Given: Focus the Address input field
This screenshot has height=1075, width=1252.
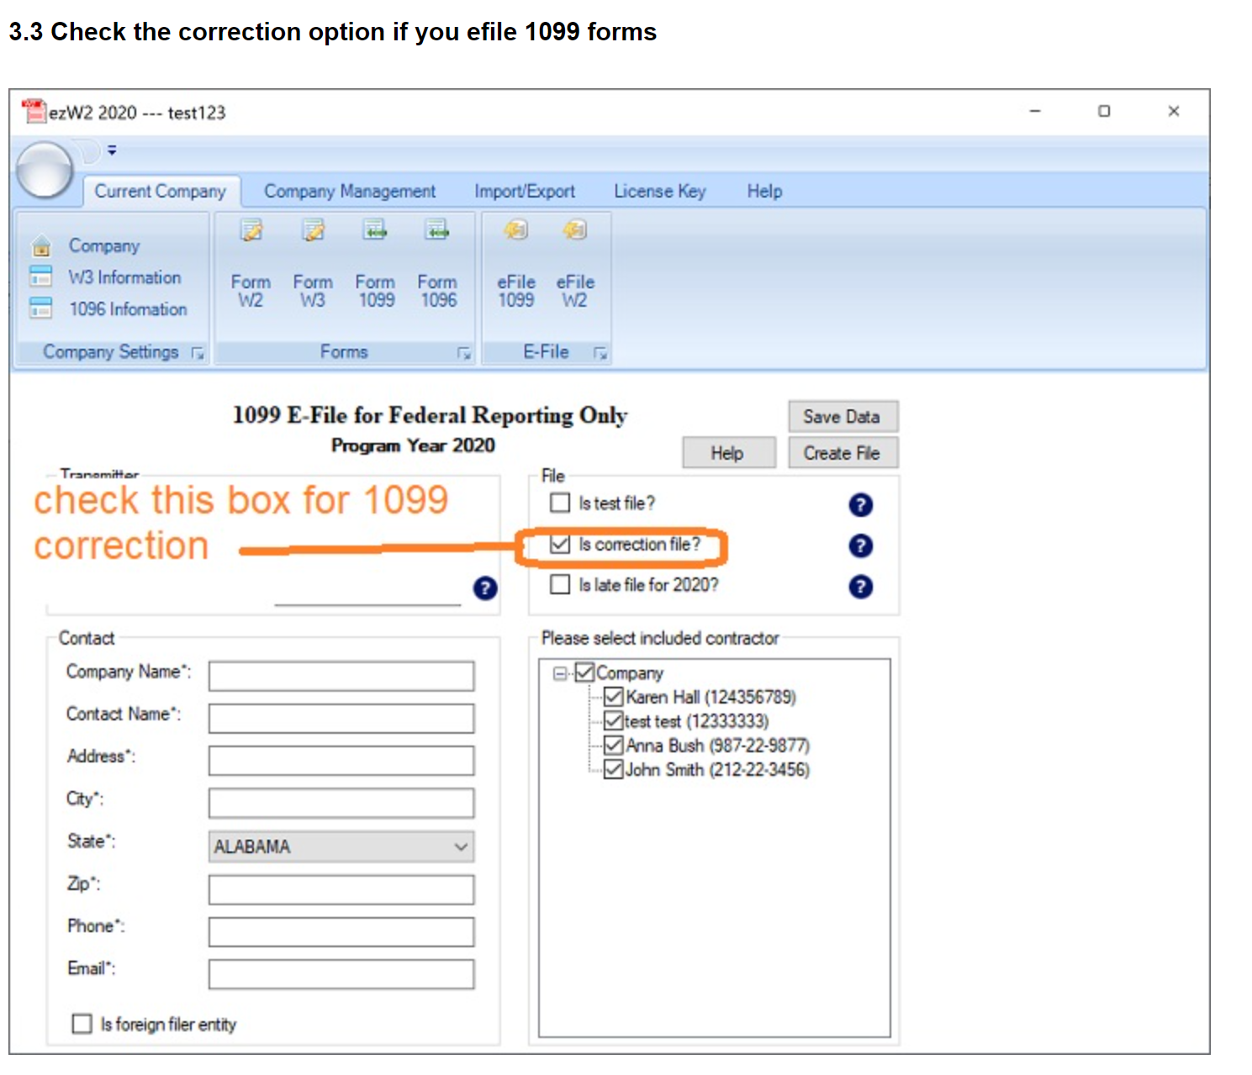Looking at the screenshot, I should [341, 761].
